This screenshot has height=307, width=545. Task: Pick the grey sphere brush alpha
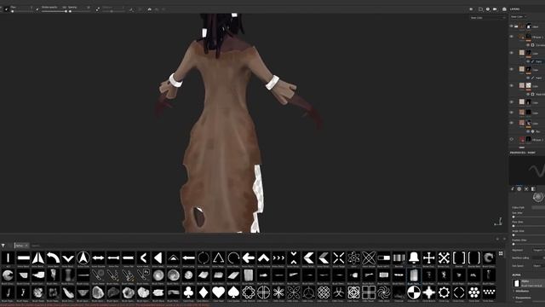pyautogui.click(x=158, y=275)
